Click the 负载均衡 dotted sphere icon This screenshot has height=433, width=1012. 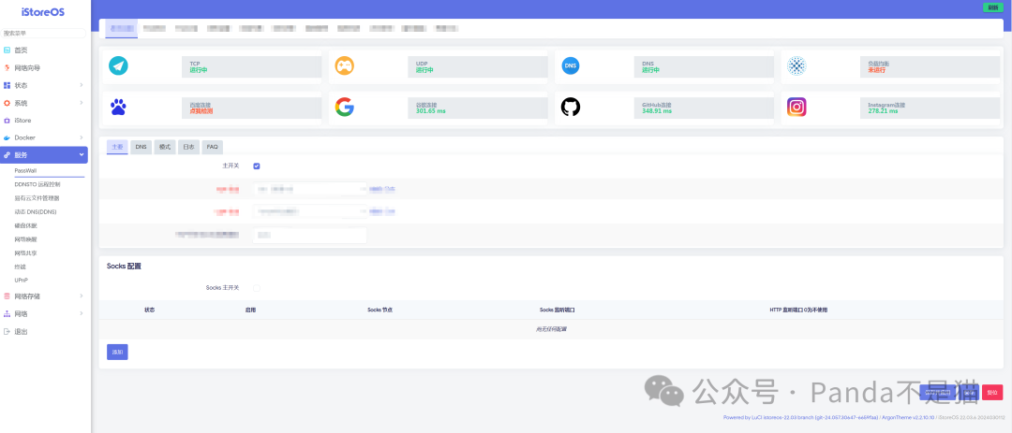tap(797, 65)
